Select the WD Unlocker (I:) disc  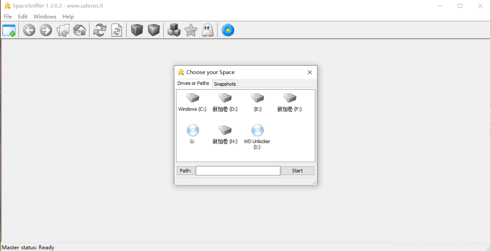[x=257, y=137]
